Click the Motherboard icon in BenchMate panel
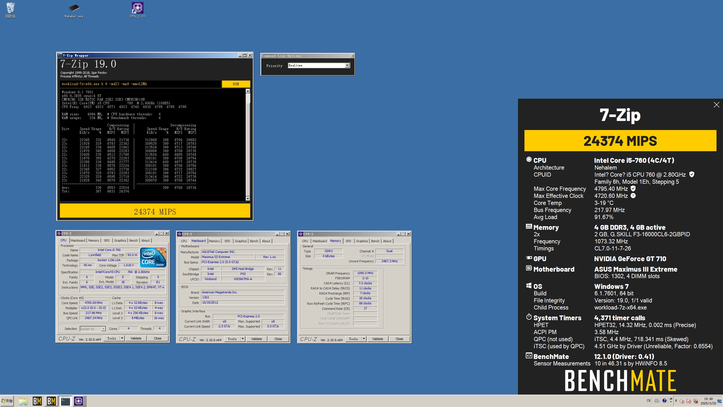 [529, 268]
